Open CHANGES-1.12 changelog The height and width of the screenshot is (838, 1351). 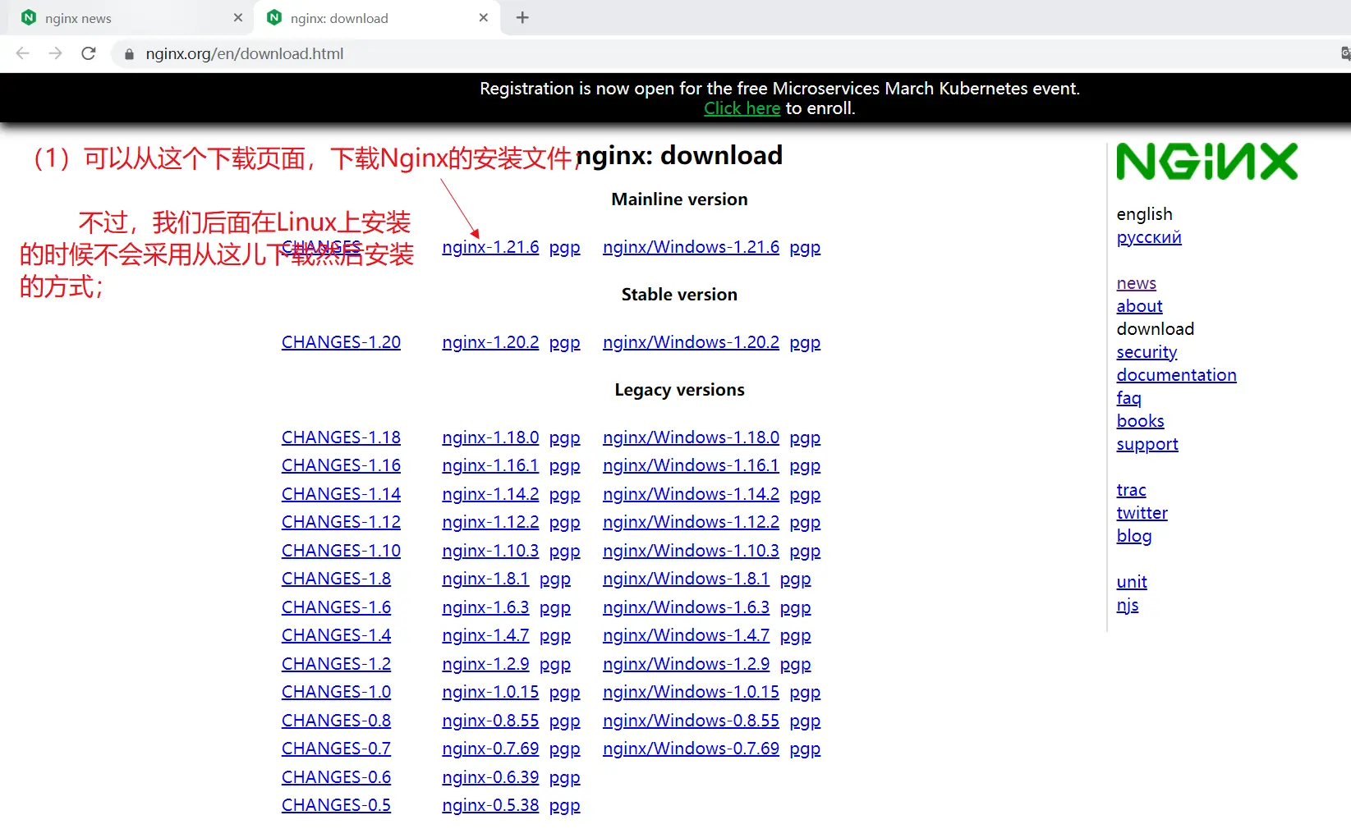point(341,522)
